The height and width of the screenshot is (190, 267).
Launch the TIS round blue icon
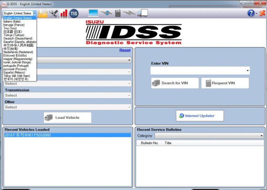74,14
